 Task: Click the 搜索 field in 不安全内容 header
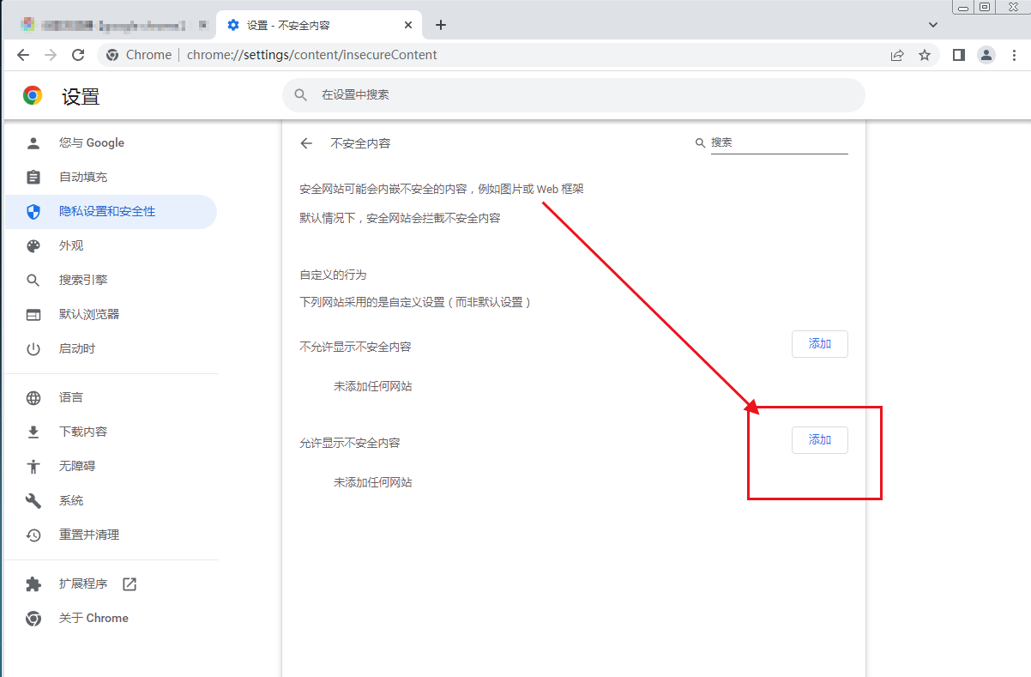779,142
